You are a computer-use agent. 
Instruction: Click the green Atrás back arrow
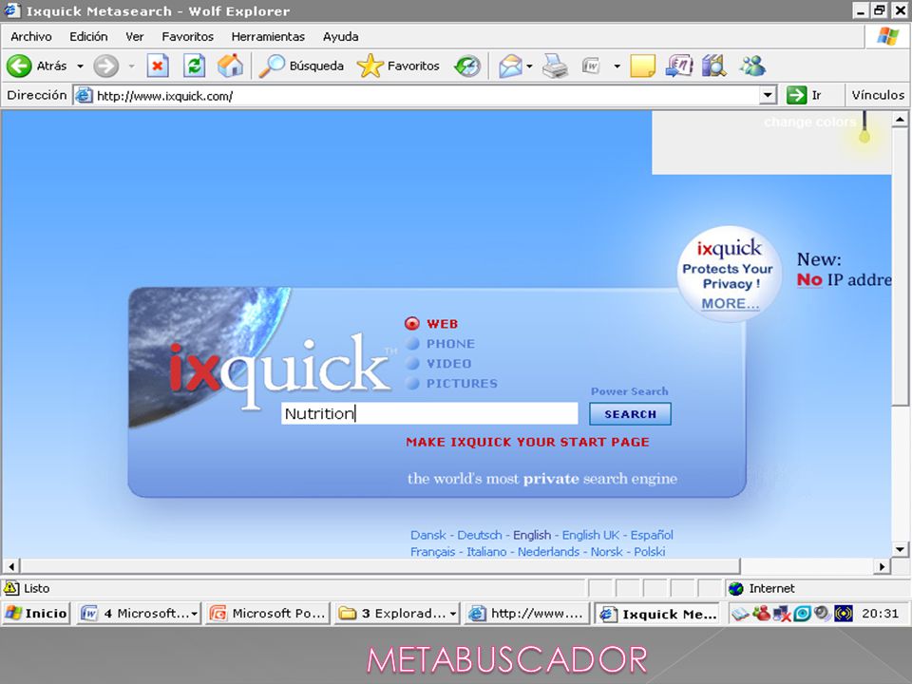click(19, 66)
